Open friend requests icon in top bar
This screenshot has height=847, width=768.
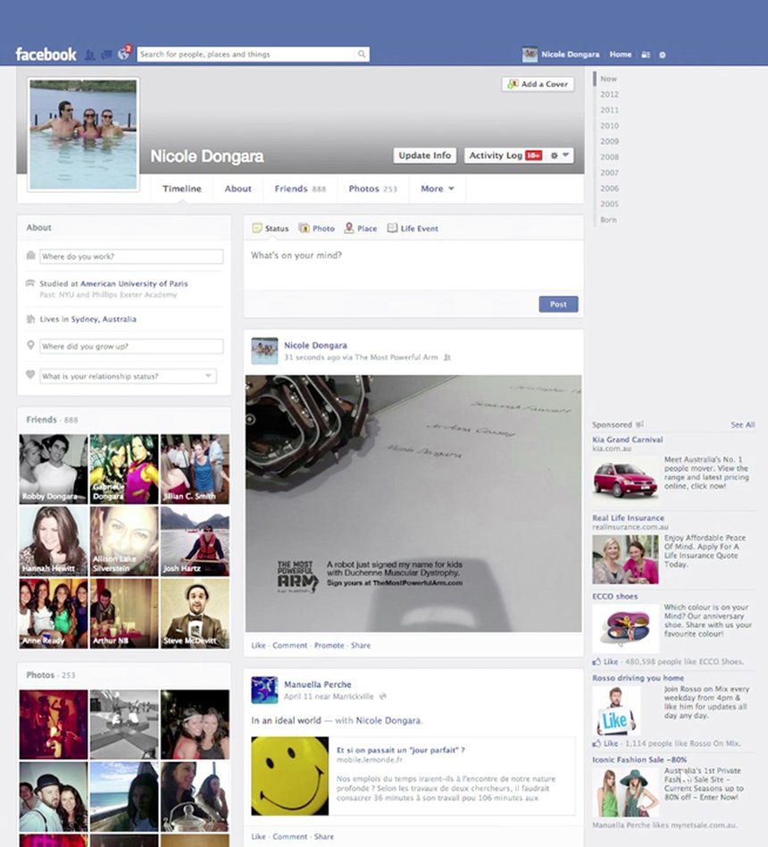pyautogui.click(x=89, y=55)
